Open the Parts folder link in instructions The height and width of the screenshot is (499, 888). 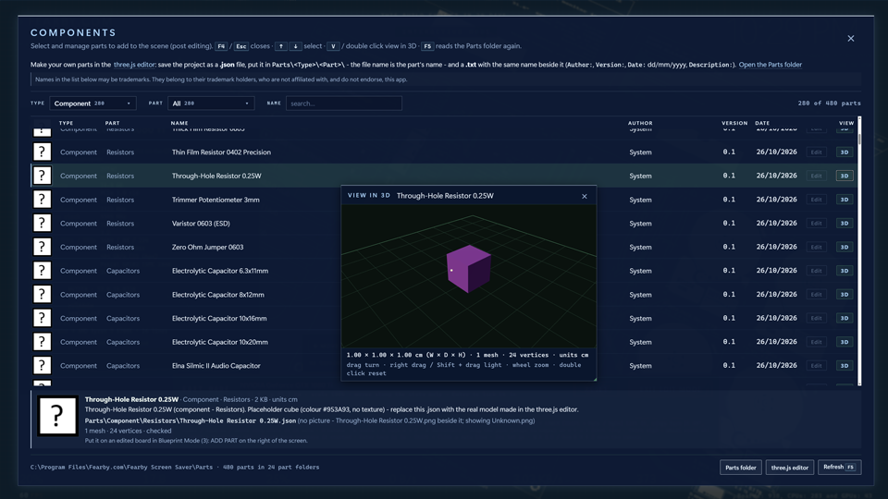pyautogui.click(x=771, y=65)
